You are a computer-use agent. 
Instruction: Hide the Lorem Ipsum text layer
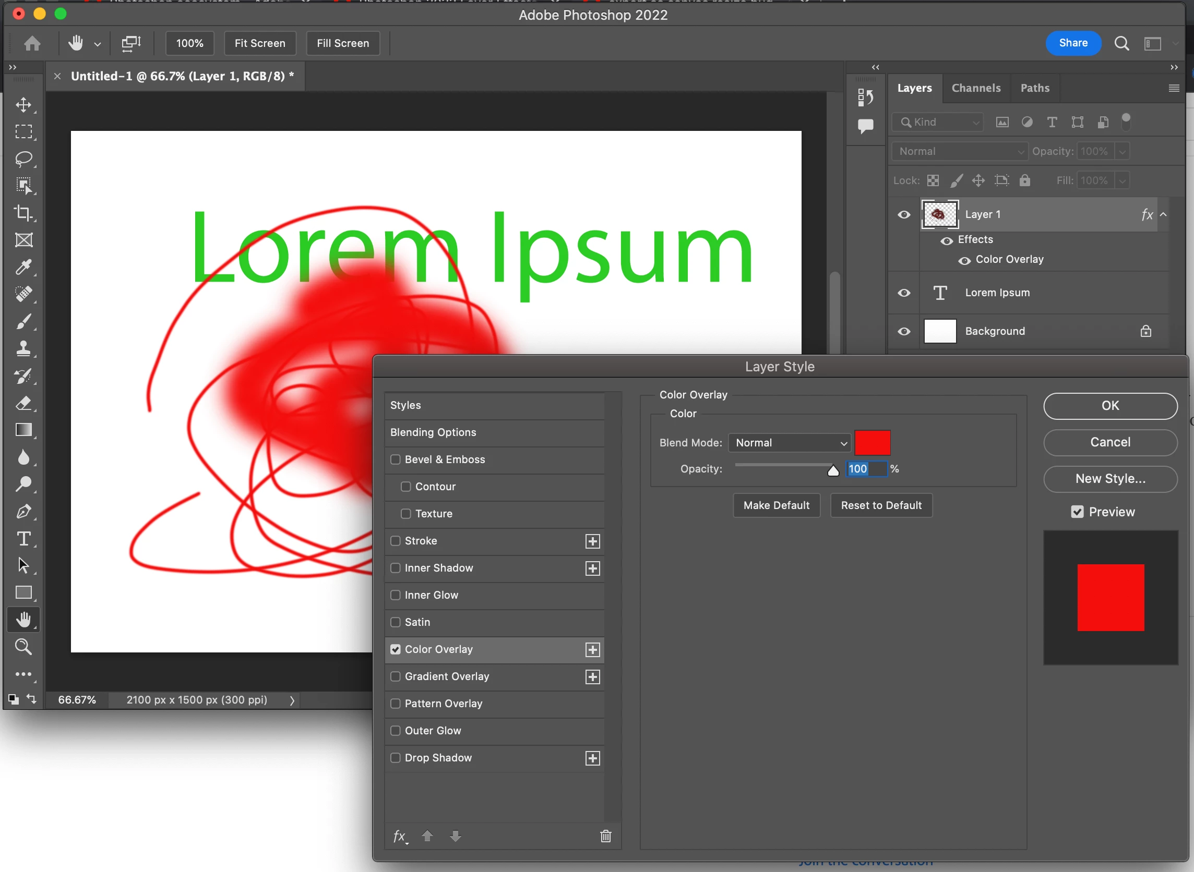click(x=904, y=293)
